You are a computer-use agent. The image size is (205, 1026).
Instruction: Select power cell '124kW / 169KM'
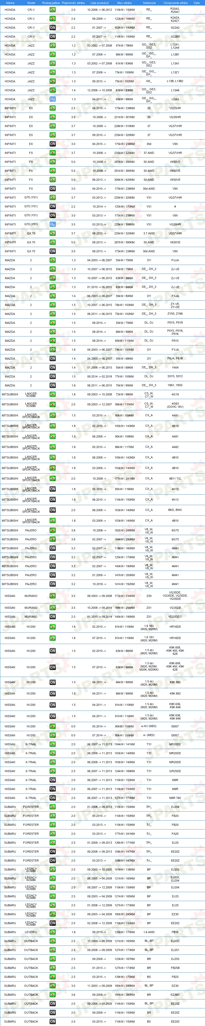125,771
